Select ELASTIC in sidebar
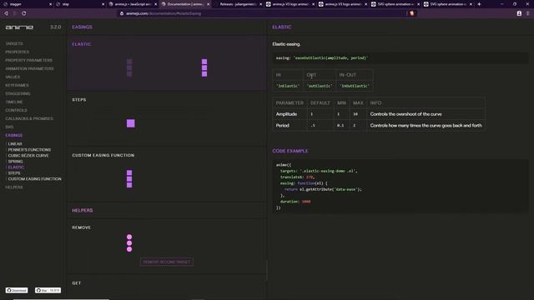This screenshot has height=300, width=534. pos(16,167)
